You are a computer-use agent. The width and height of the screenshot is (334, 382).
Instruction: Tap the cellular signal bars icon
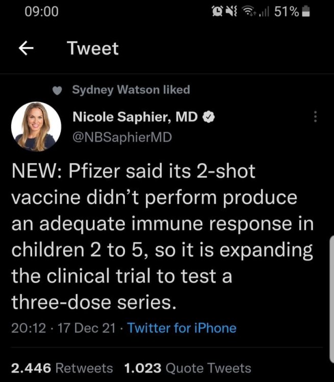click(264, 12)
